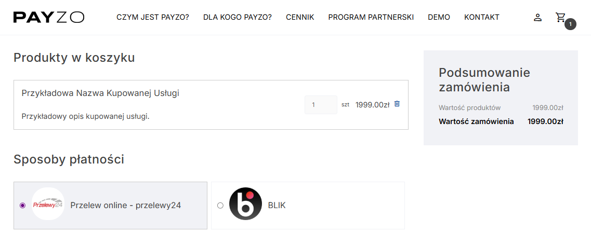Screen dimensions: 591x232
Task: Click the Wartość zamówienia total amount
Action: [x=545, y=122]
